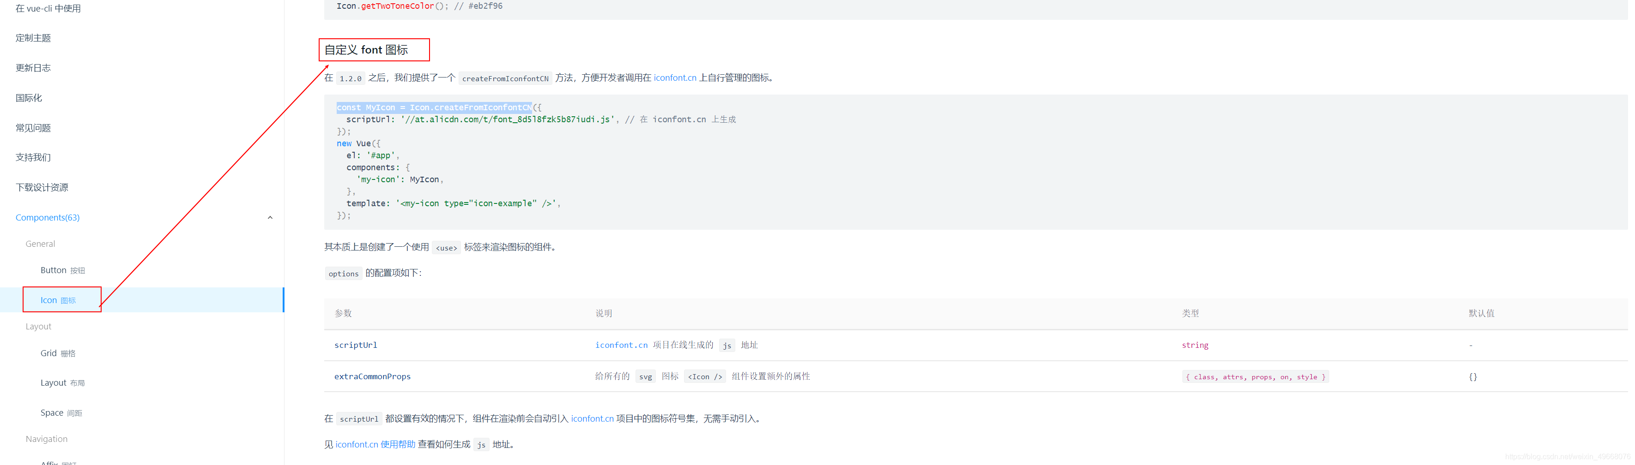Click iconfont.cn link in the scriptUrl row
The width and height of the screenshot is (1635, 465).
click(x=620, y=345)
